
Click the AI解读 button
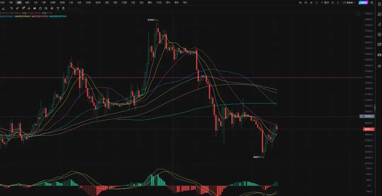363,2
